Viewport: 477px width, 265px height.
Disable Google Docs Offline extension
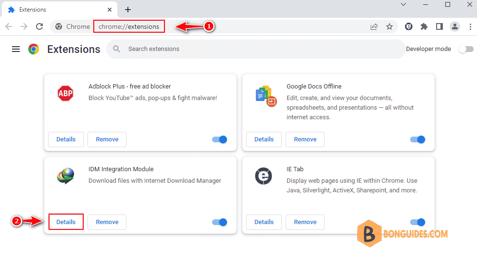pyautogui.click(x=418, y=139)
